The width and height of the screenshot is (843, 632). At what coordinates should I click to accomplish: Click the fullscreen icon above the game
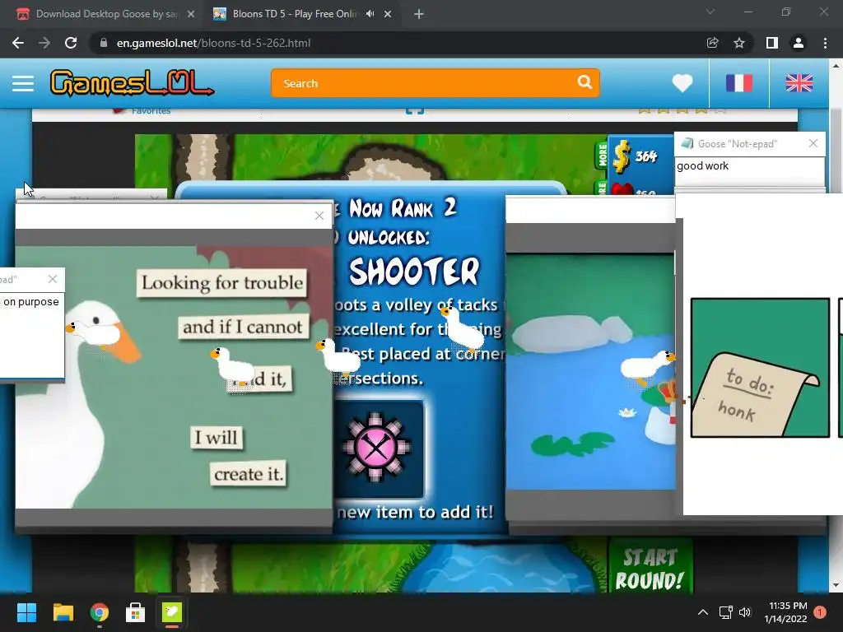click(415, 110)
